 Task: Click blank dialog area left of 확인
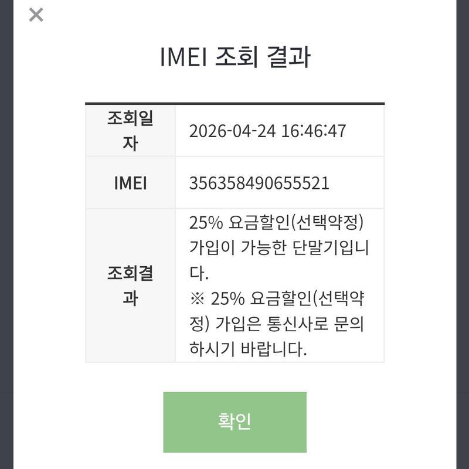point(88,422)
